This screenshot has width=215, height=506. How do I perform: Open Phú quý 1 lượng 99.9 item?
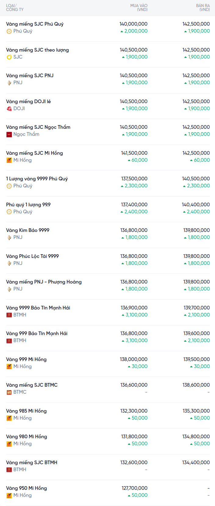[x=28, y=204]
